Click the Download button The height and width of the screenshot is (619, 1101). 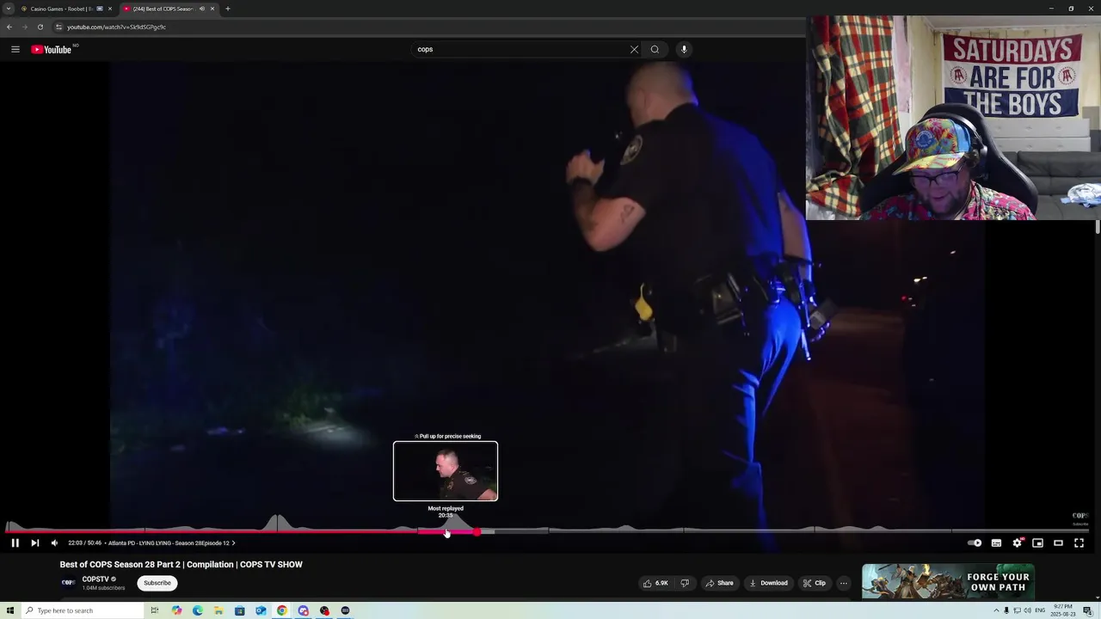769,583
